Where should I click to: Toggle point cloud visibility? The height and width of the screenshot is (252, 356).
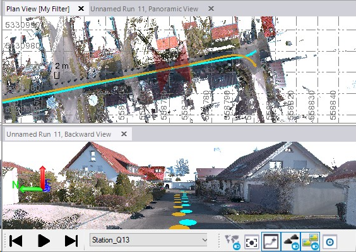point(291,241)
